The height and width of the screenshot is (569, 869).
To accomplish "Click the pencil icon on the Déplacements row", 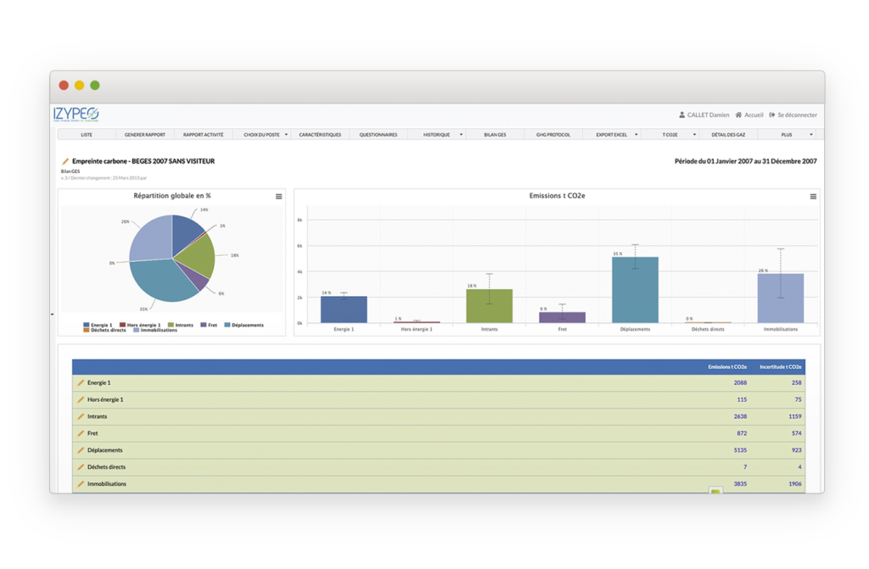I will coord(81,450).
